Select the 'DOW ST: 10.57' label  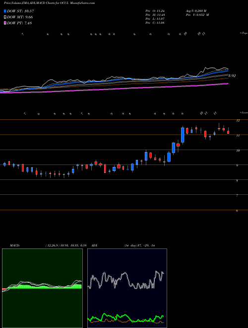[20, 11]
